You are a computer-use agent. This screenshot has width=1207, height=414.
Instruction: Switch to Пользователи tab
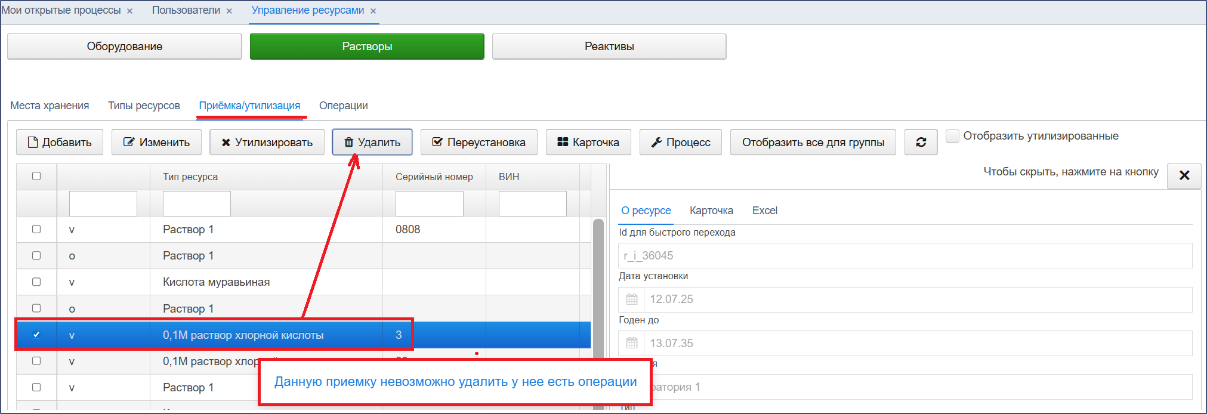[186, 11]
